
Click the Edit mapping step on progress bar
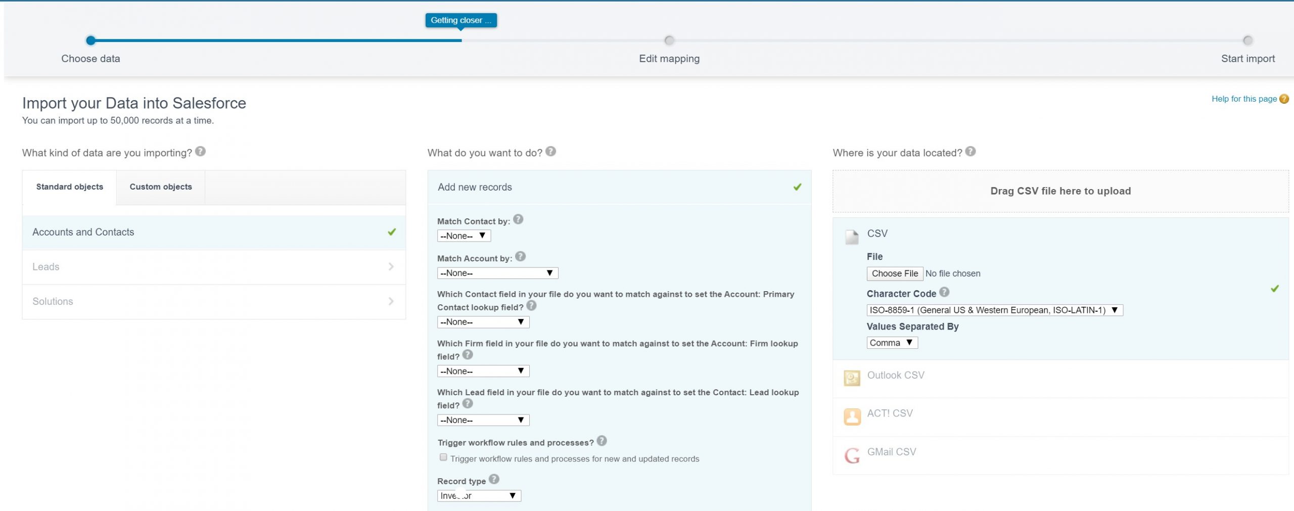(x=669, y=41)
